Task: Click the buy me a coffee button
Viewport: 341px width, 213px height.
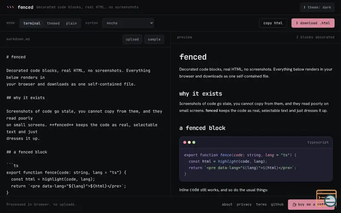Action: 311,204
